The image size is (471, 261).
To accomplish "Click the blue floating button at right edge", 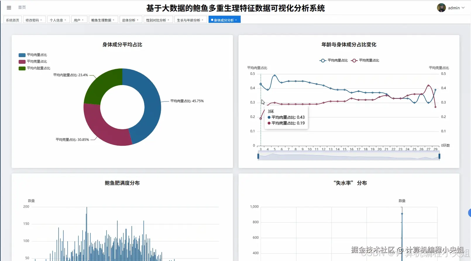I will tap(470, 213).
